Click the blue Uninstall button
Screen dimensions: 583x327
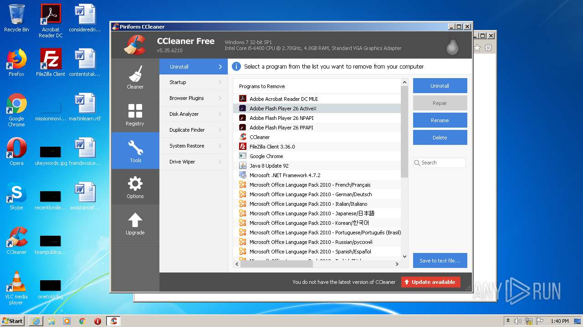tap(440, 86)
